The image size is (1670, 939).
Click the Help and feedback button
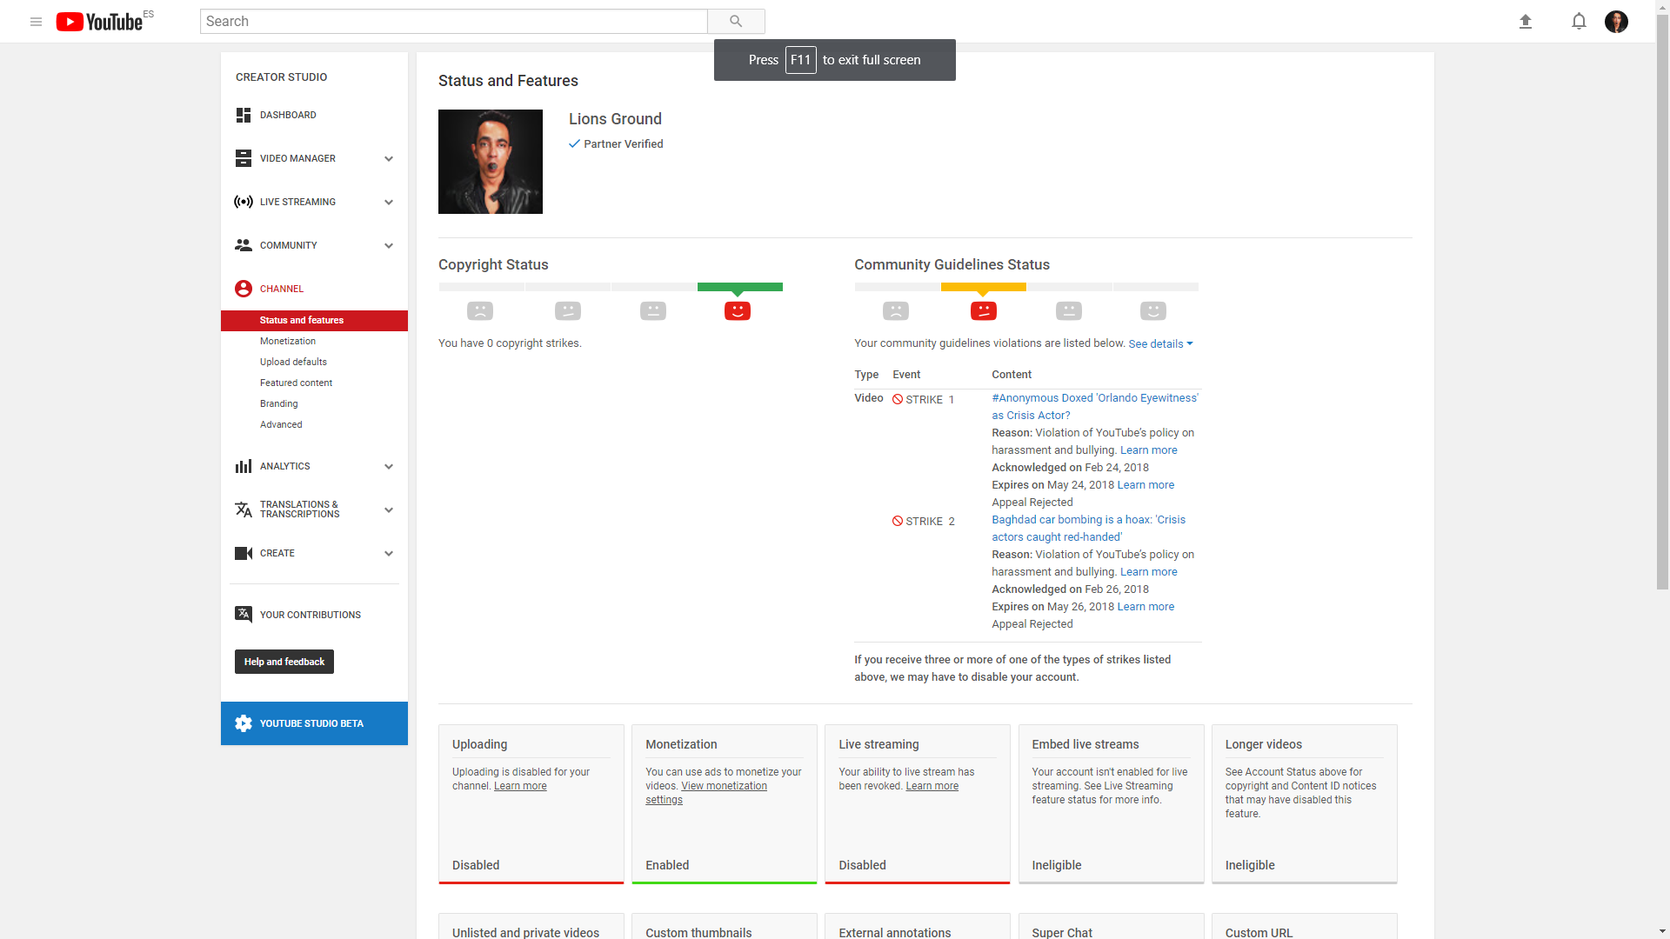point(284,662)
